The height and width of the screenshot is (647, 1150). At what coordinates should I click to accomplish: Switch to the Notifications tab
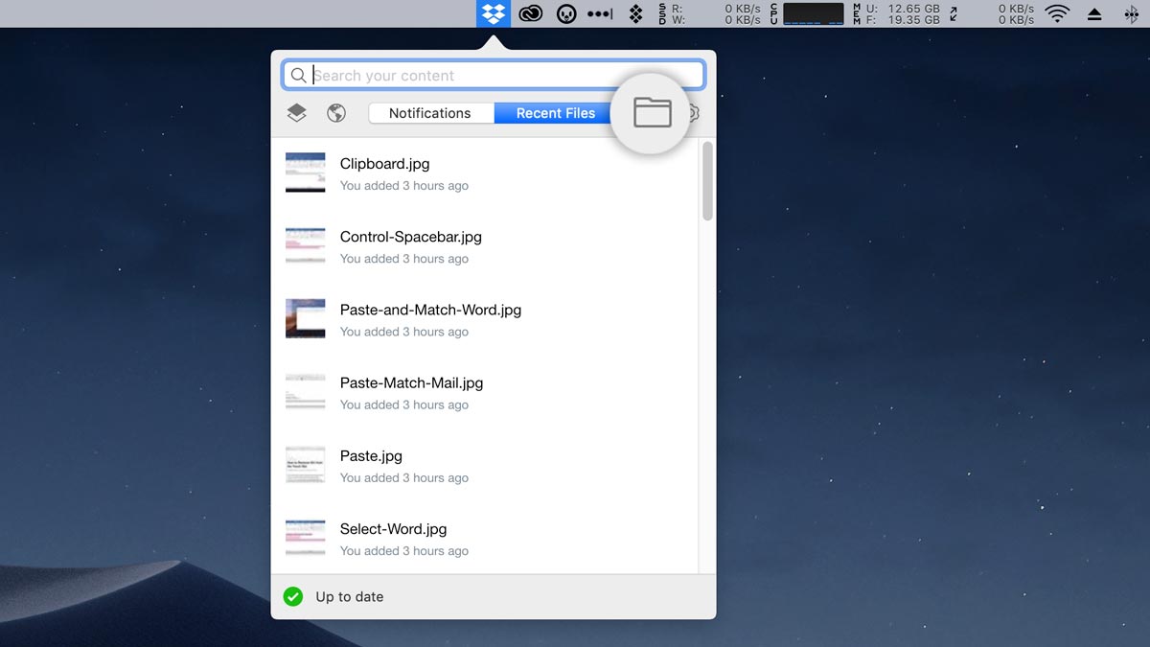(x=430, y=113)
